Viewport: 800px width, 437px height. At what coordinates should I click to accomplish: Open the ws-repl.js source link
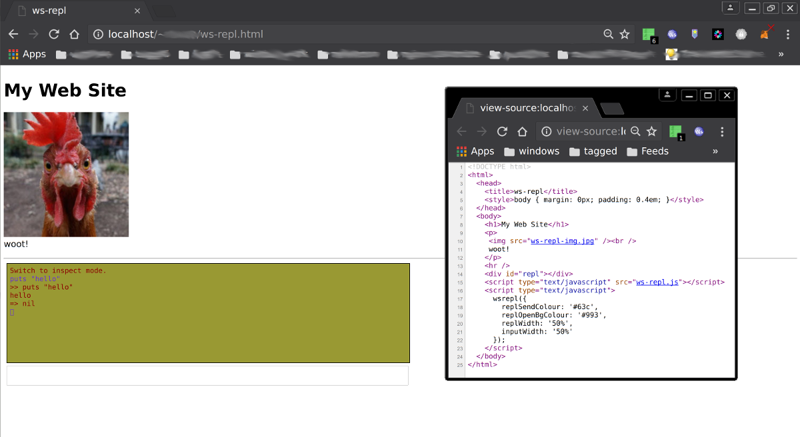(657, 282)
